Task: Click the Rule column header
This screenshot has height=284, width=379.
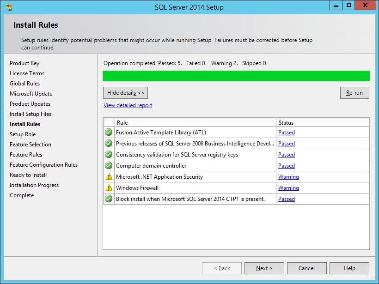Action: (194, 123)
